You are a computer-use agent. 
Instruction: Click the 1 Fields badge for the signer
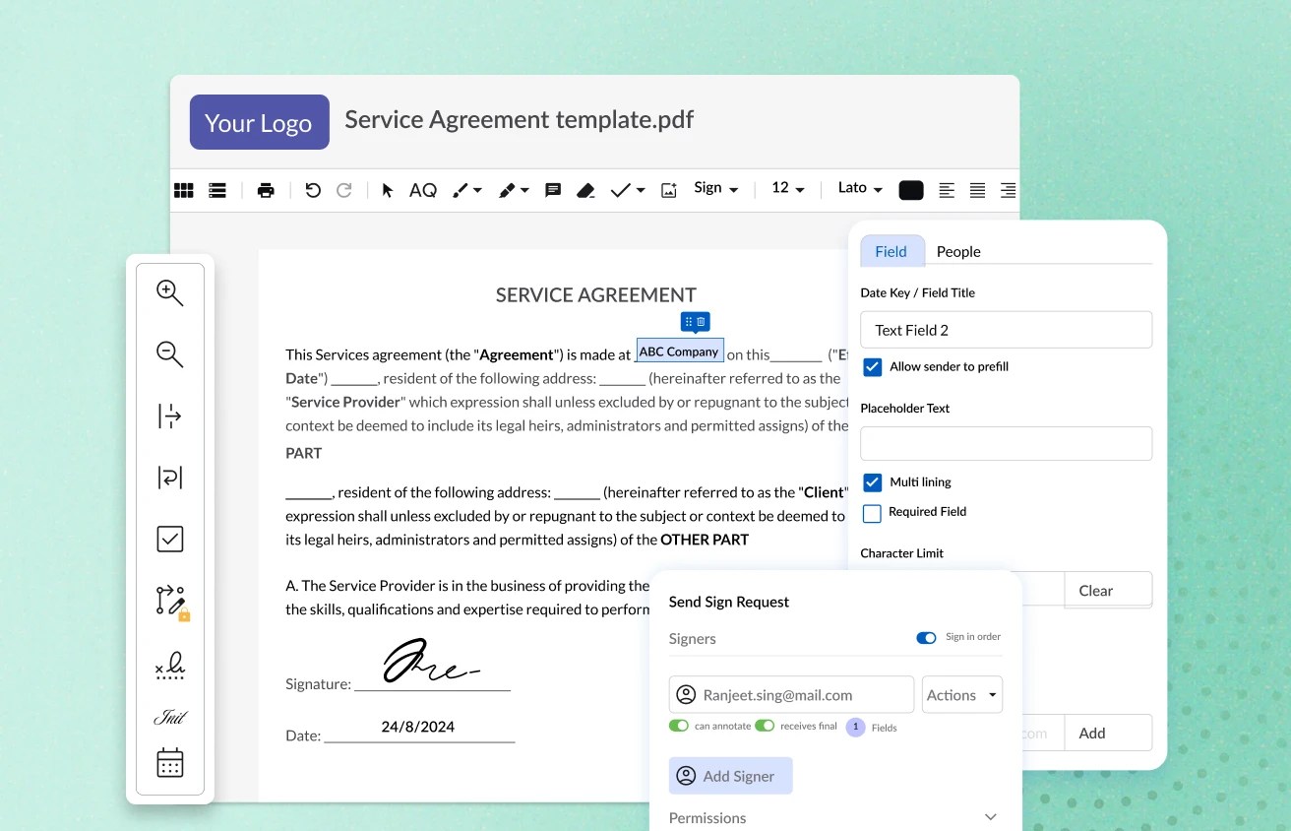[x=856, y=728]
